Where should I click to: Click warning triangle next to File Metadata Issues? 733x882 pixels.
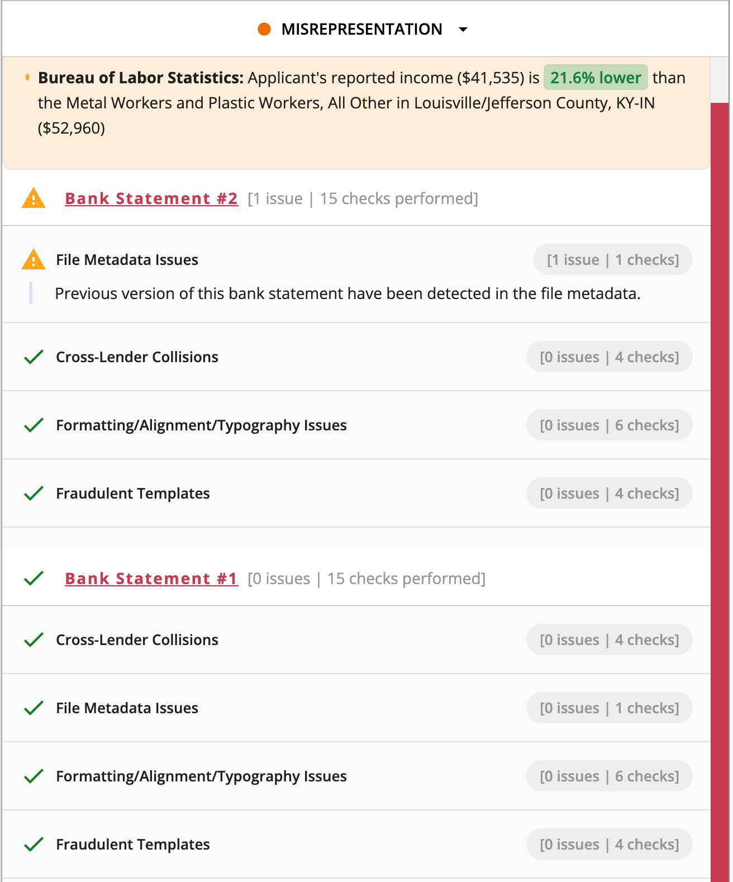click(x=34, y=260)
